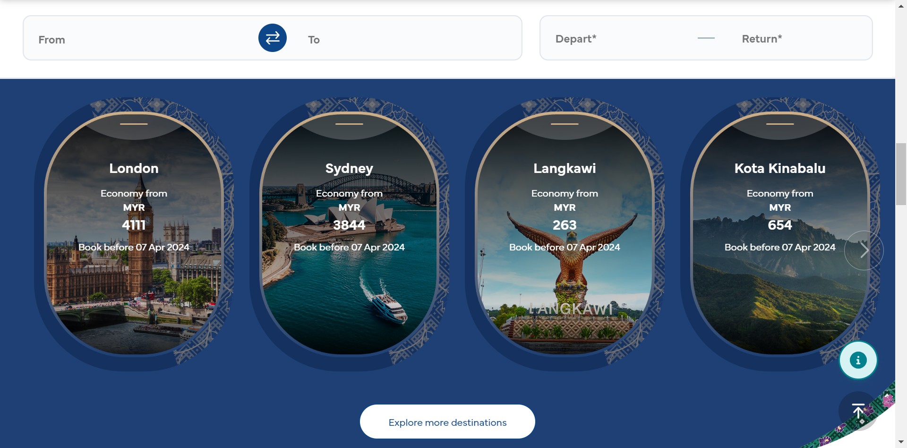Click the back-to-top arrow icon
The width and height of the screenshot is (907, 448).
click(858, 411)
